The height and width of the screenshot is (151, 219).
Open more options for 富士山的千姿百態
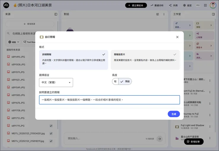pyautogui.click(x=210, y=138)
